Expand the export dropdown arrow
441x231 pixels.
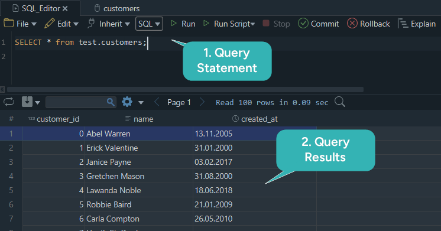(x=37, y=103)
